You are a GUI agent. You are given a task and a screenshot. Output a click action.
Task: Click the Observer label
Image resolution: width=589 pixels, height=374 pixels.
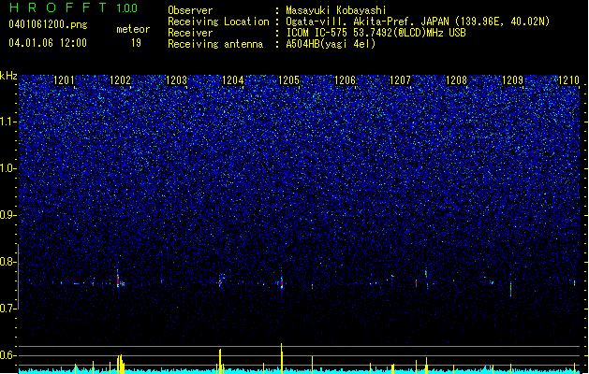click(x=190, y=10)
